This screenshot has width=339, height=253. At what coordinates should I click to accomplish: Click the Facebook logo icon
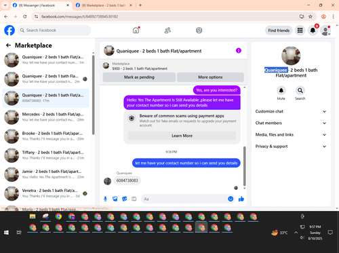coord(9,31)
